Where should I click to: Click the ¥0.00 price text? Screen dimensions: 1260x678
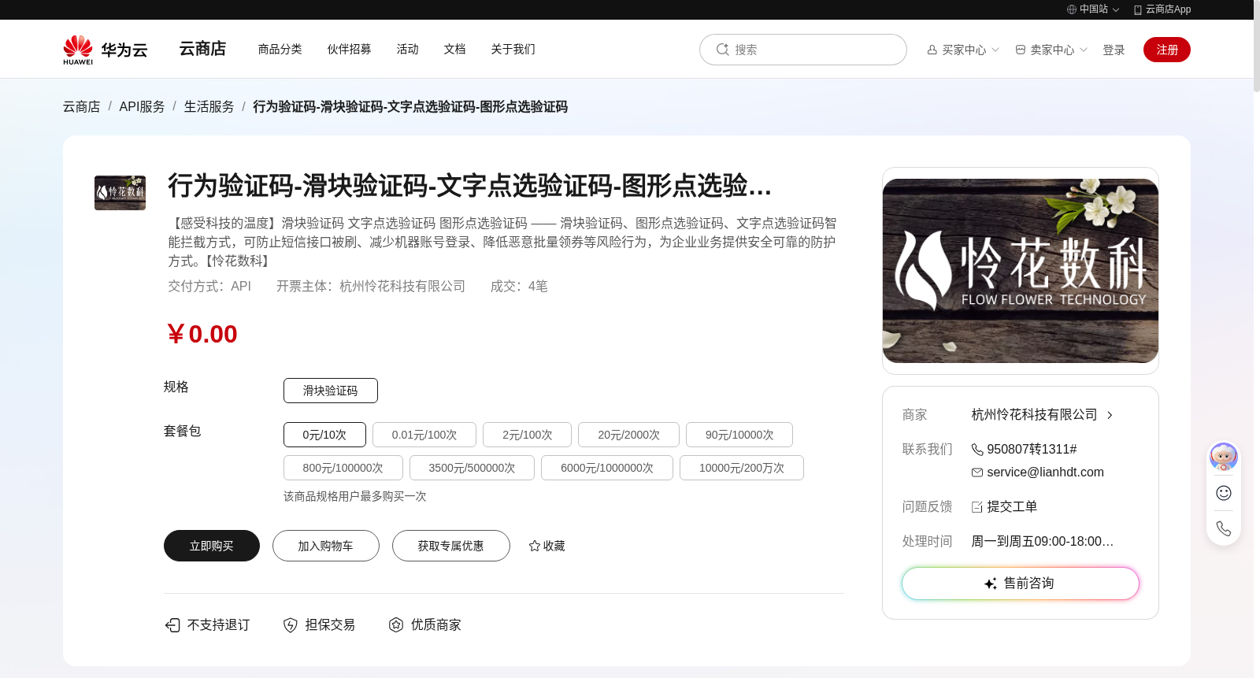point(202,334)
